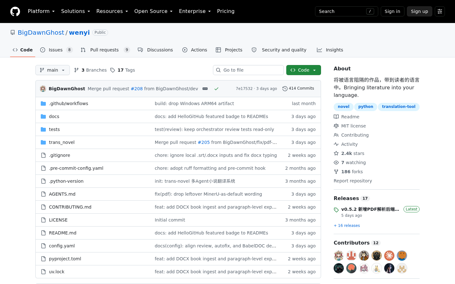Expand the Enterprise navigation menu

[195, 11]
